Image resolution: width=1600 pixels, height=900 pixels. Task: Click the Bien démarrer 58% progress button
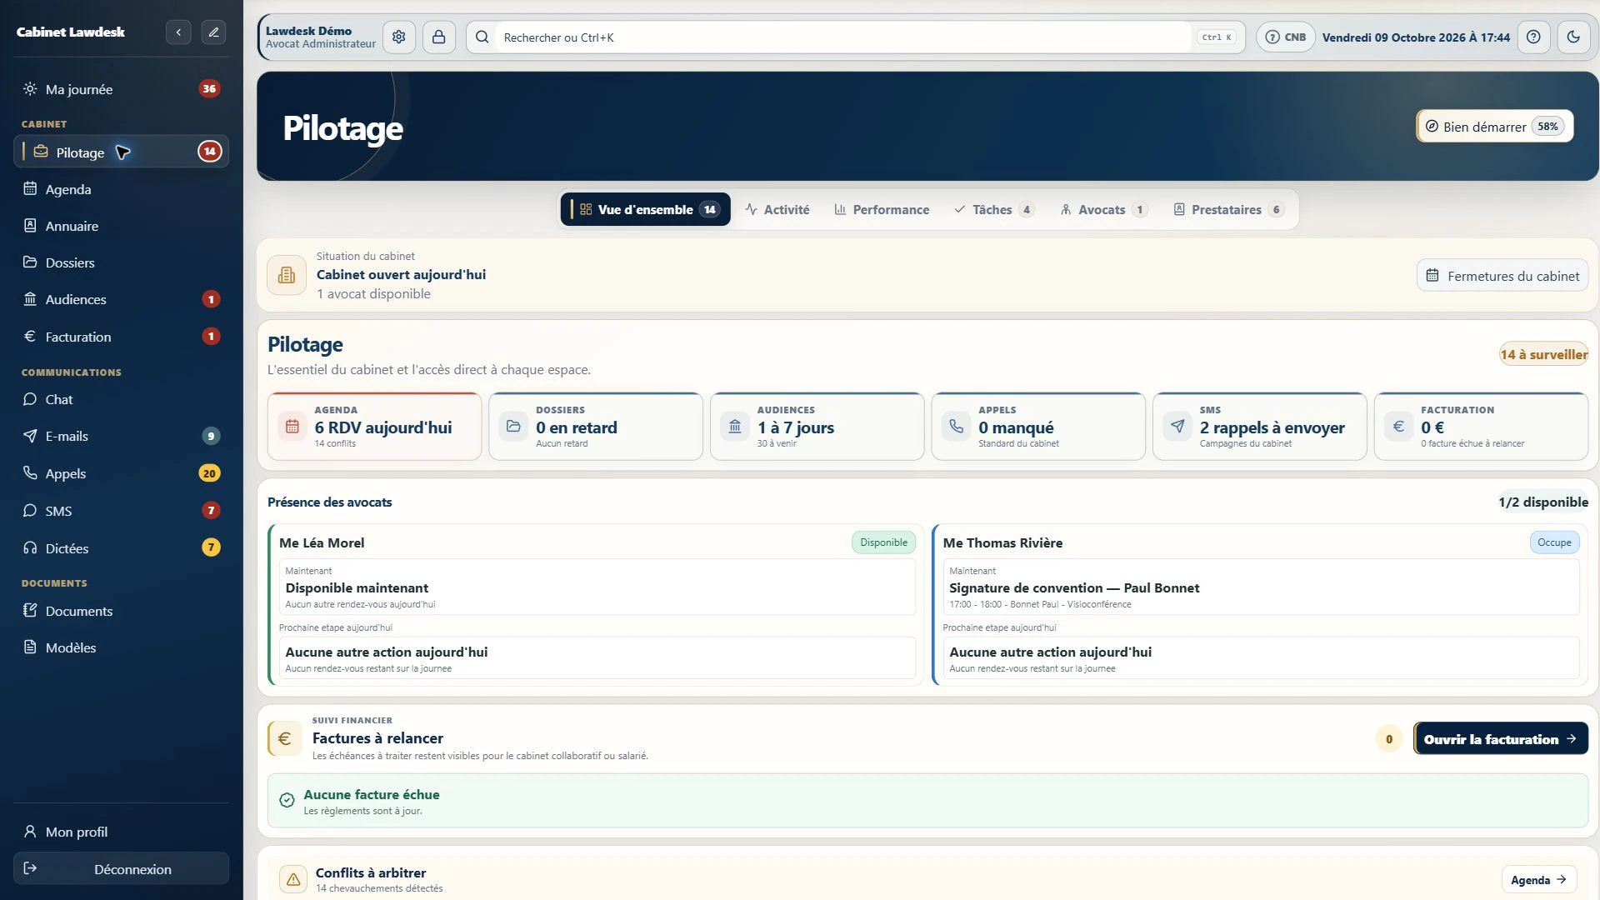click(1495, 127)
